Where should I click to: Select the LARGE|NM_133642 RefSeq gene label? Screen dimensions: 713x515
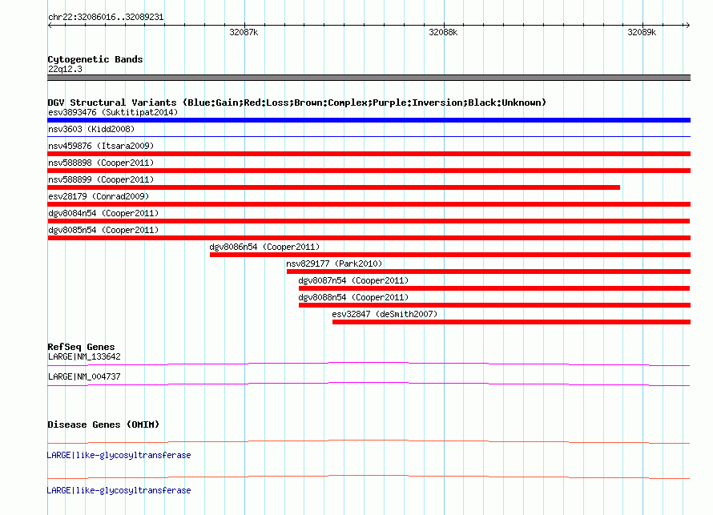[84, 357]
